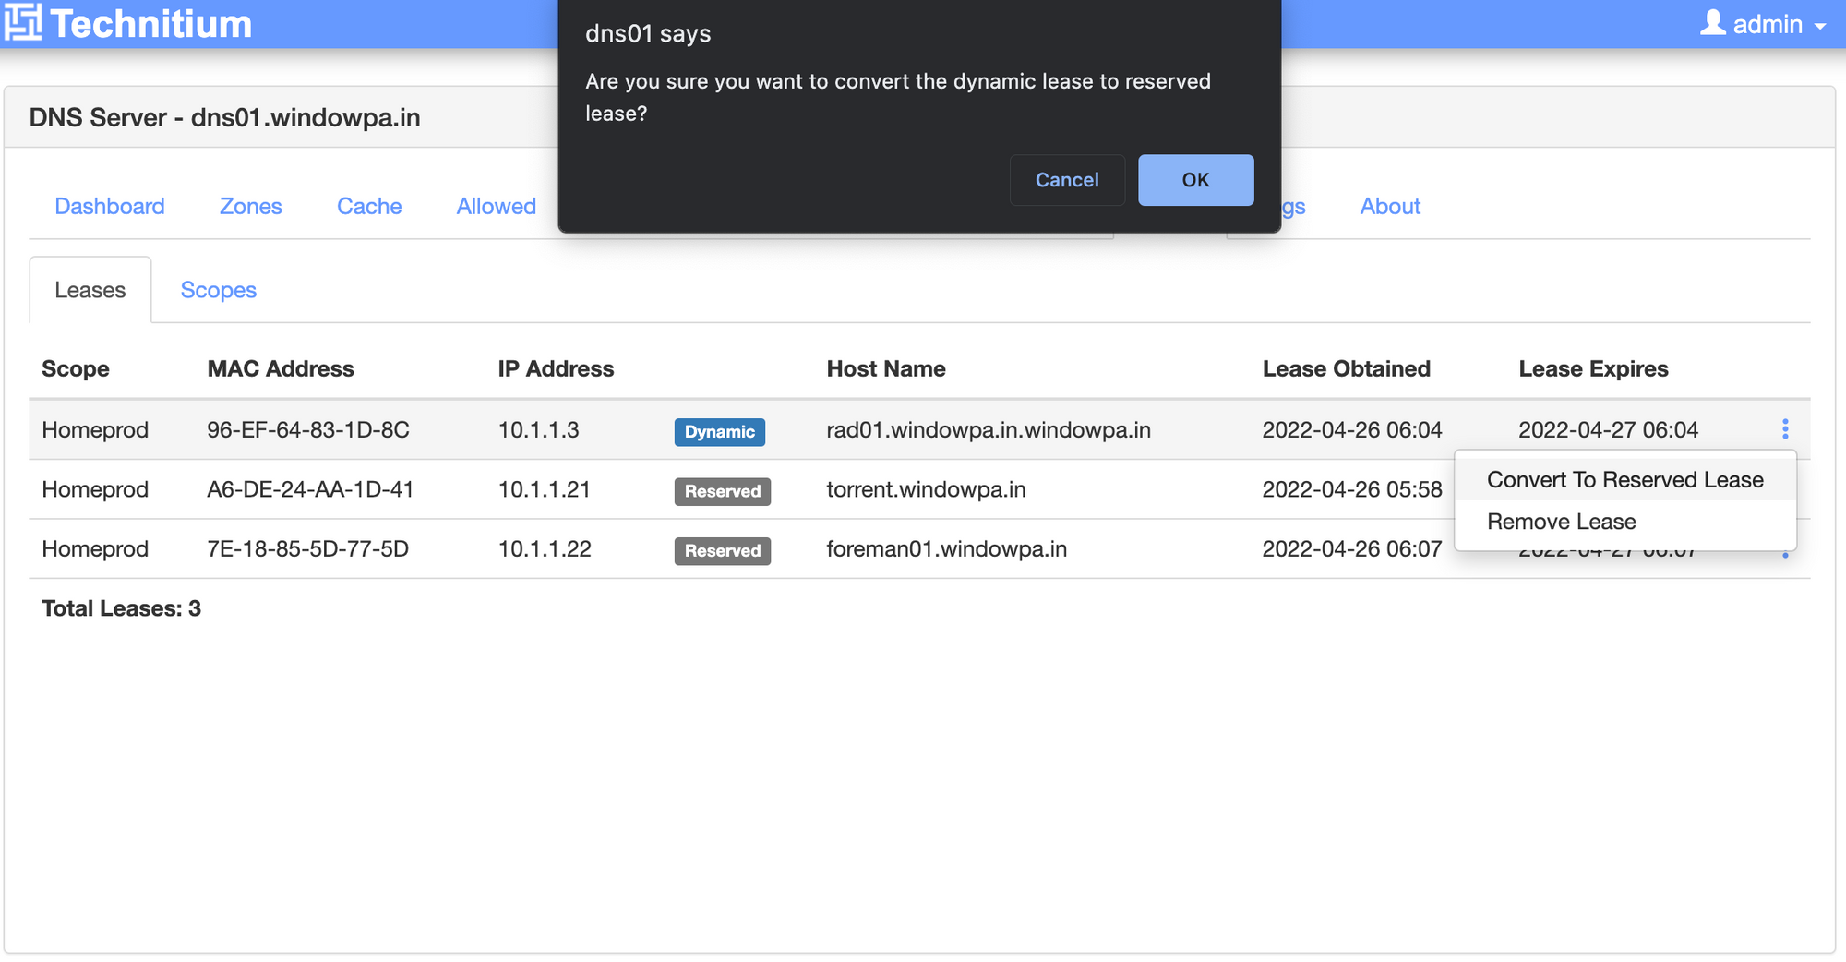Open the Cache tab
Screen dimensions: 1846x962
click(369, 206)
